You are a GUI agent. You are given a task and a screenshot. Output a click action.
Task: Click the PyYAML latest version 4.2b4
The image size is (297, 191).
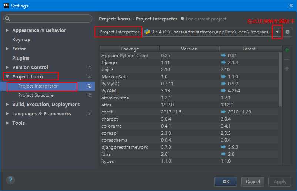tap(234, 90)
